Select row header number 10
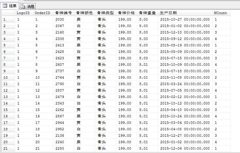 click(x=8, y=77)
